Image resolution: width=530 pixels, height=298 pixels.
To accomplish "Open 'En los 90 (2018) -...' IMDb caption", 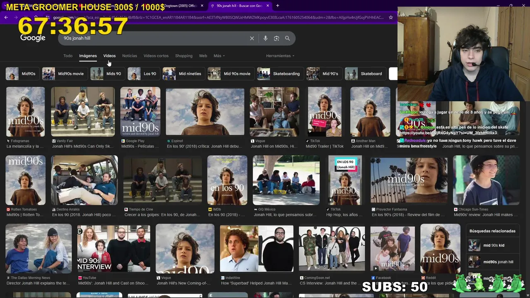I will pyautogui.click(x=226, y=215).
